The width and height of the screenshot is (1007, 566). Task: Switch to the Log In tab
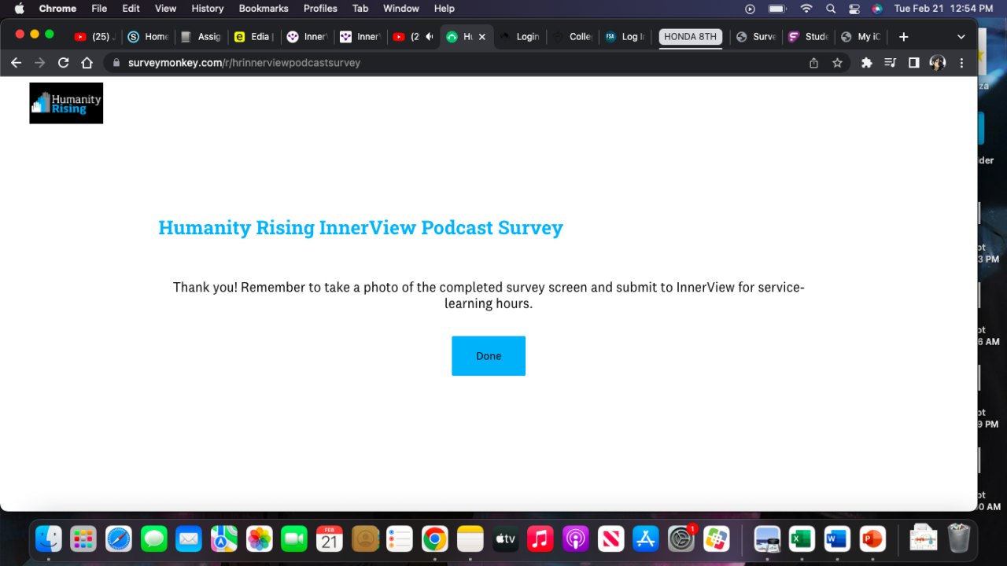tap(626, 37)
